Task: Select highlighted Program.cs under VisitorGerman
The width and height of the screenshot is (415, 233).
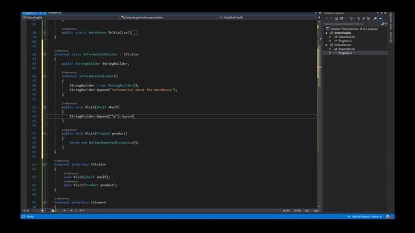Action: click(x=345, y=53)
